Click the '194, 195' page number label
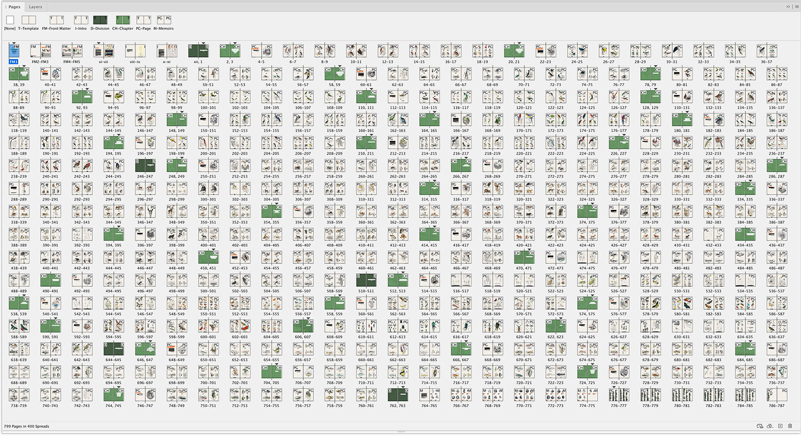801x436 pixels. 113,154
